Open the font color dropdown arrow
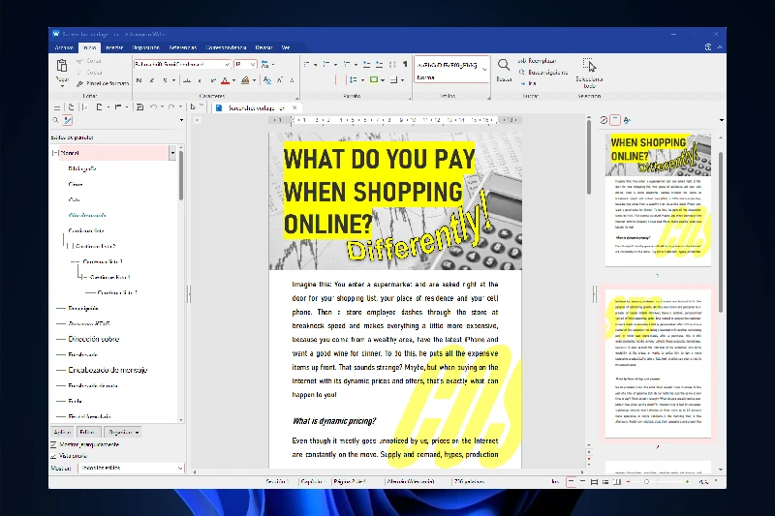This screenshot has height=516, width=775. click(x=233, y=80)
